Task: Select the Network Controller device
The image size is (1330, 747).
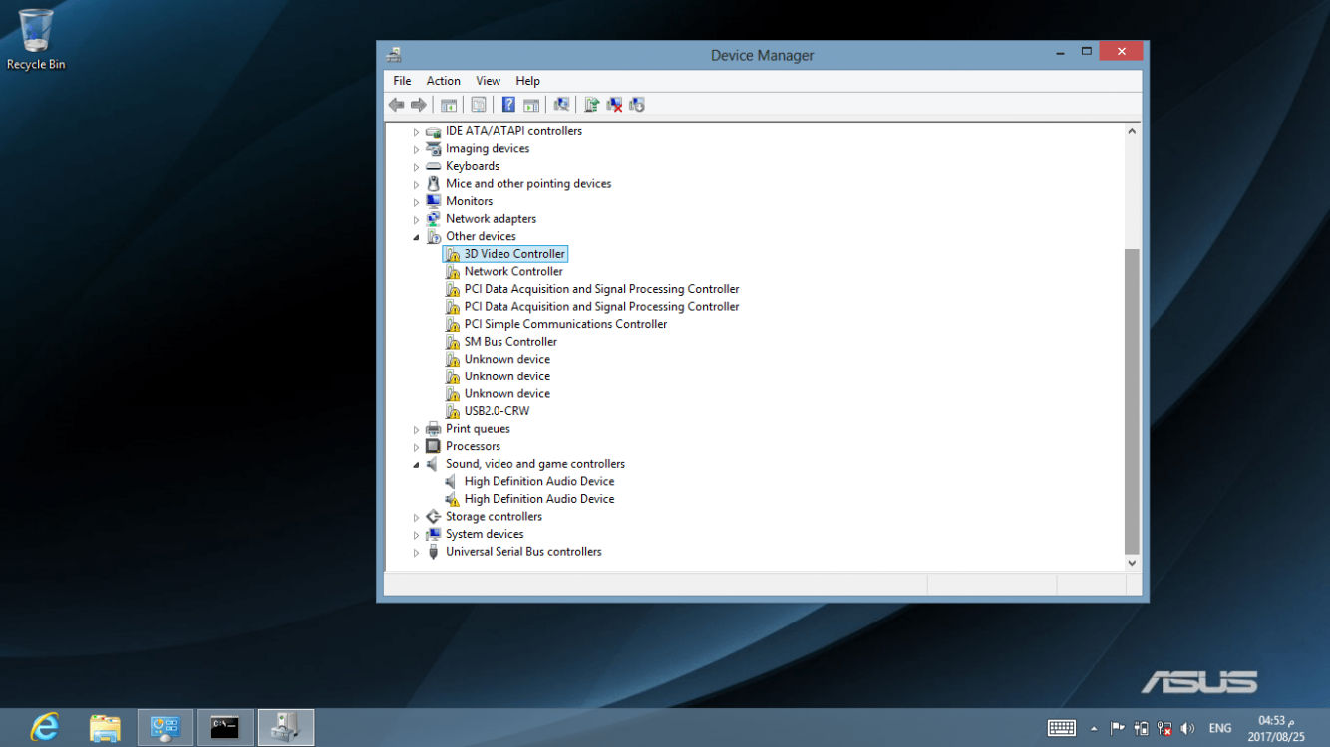Action: tap(513, 271)
